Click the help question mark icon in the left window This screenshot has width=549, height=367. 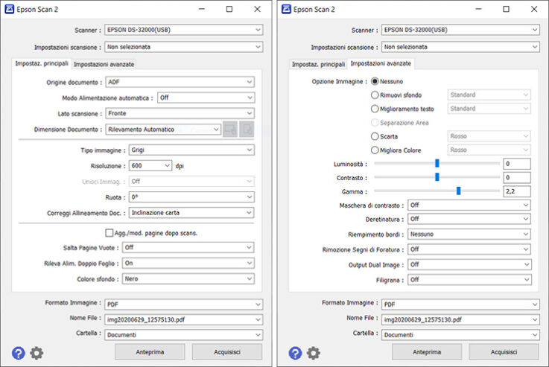(x=19, y=353)
